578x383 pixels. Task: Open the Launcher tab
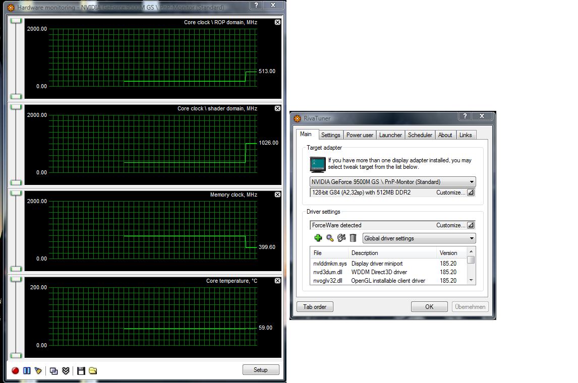pyautogui.click(x=390, y=135)
